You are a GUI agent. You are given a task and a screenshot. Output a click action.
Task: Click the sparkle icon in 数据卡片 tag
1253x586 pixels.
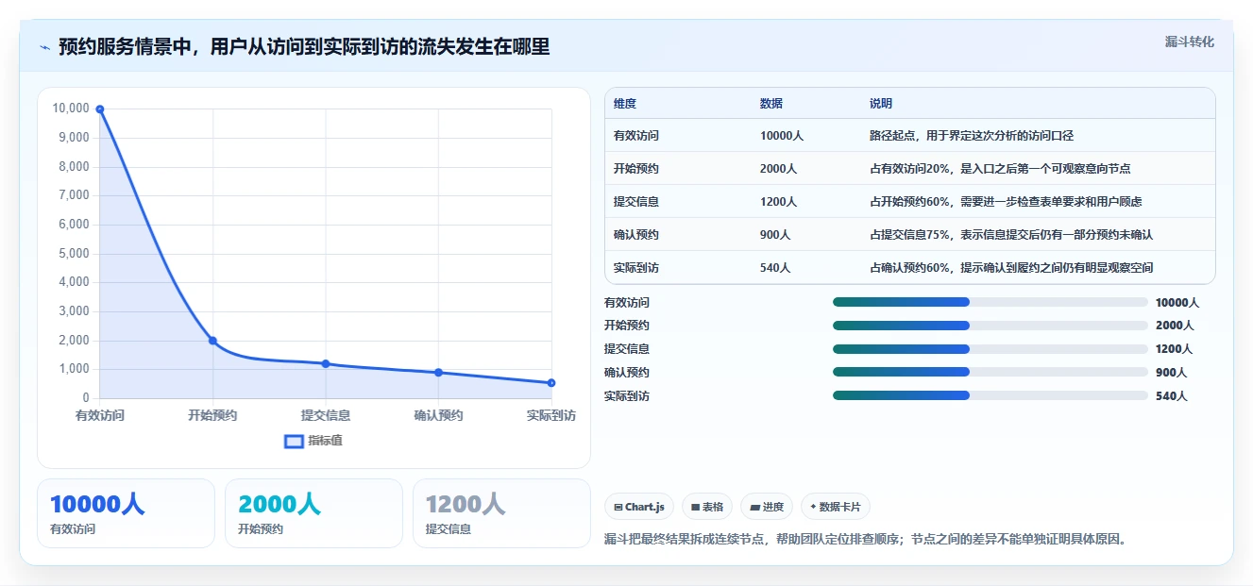813,507
